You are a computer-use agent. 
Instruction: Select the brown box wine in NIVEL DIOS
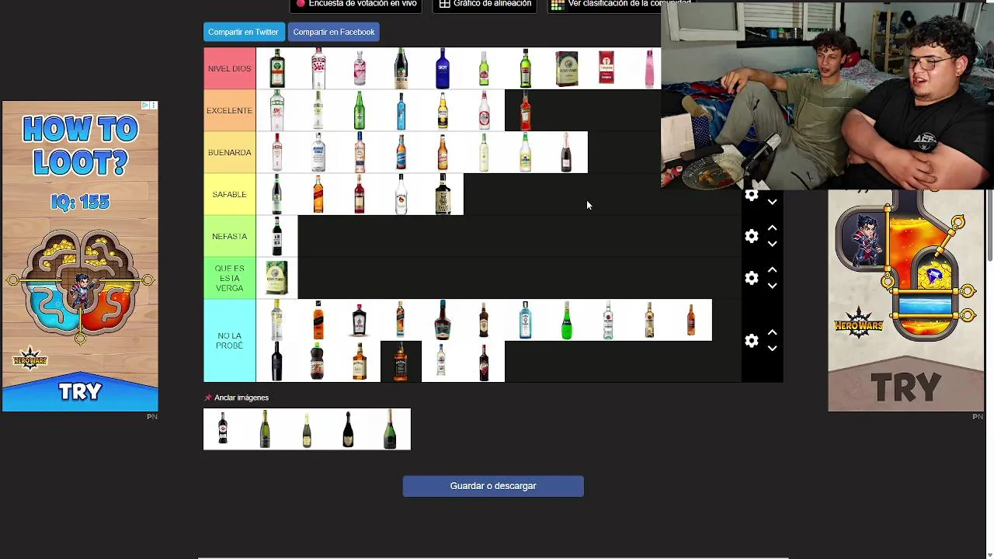[567, 68]
